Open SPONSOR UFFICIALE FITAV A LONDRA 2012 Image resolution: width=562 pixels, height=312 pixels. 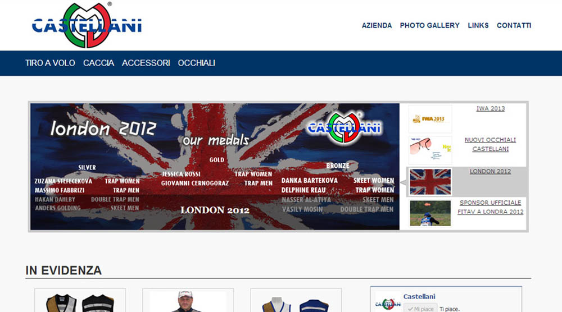[490, 207]
